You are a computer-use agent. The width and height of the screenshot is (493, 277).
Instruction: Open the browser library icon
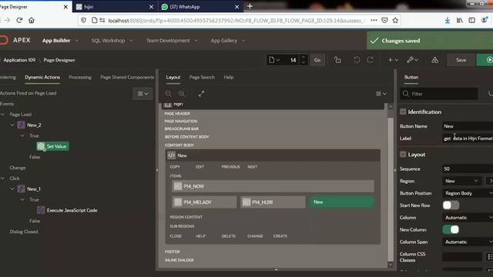point(460,21)
